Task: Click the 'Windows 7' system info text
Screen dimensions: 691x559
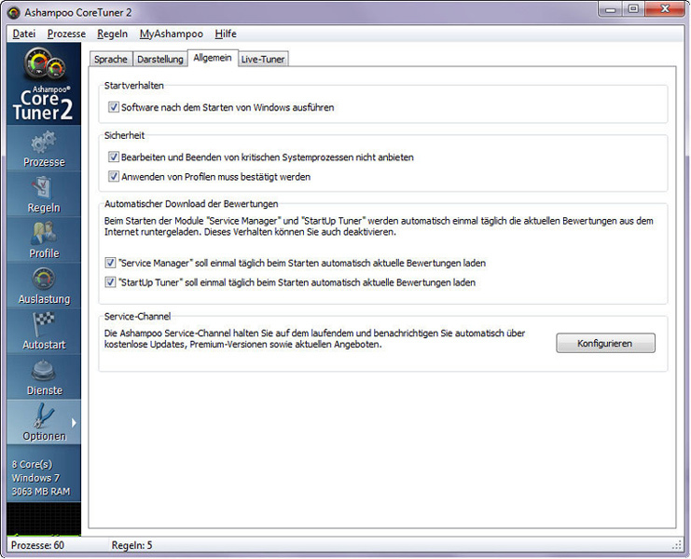Action: click(x=35, y=478)
